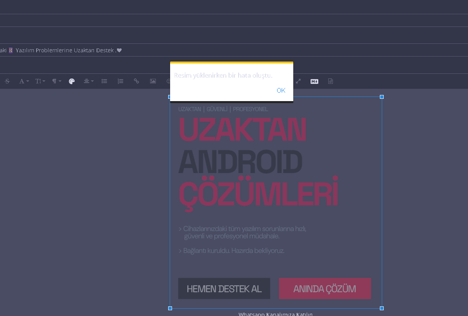
Task: Click the insert image icon
Action: click(x=153, y=81)
